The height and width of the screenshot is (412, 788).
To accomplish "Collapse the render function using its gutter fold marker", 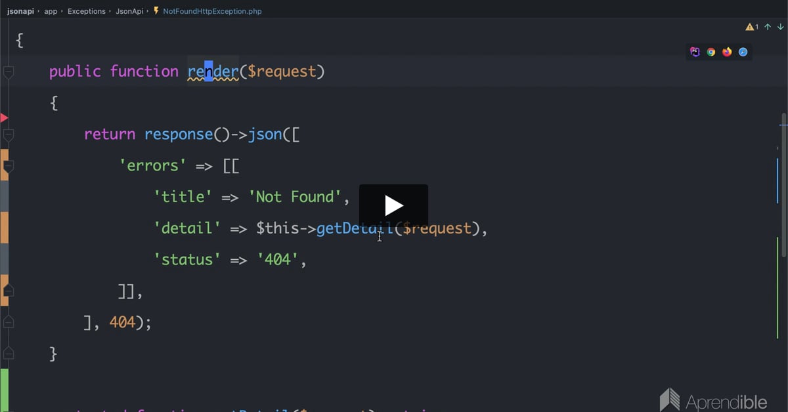I will pyautogui.click(x=9, y=72).
